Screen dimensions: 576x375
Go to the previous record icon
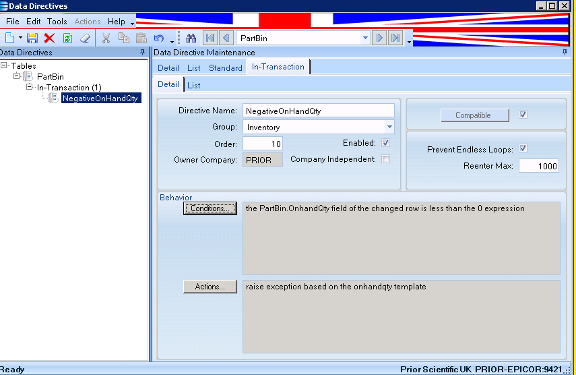pos(226,38)
